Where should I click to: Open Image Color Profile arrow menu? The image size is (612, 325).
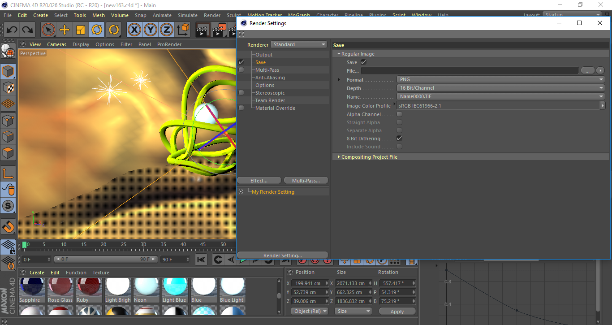coord(603,106)
